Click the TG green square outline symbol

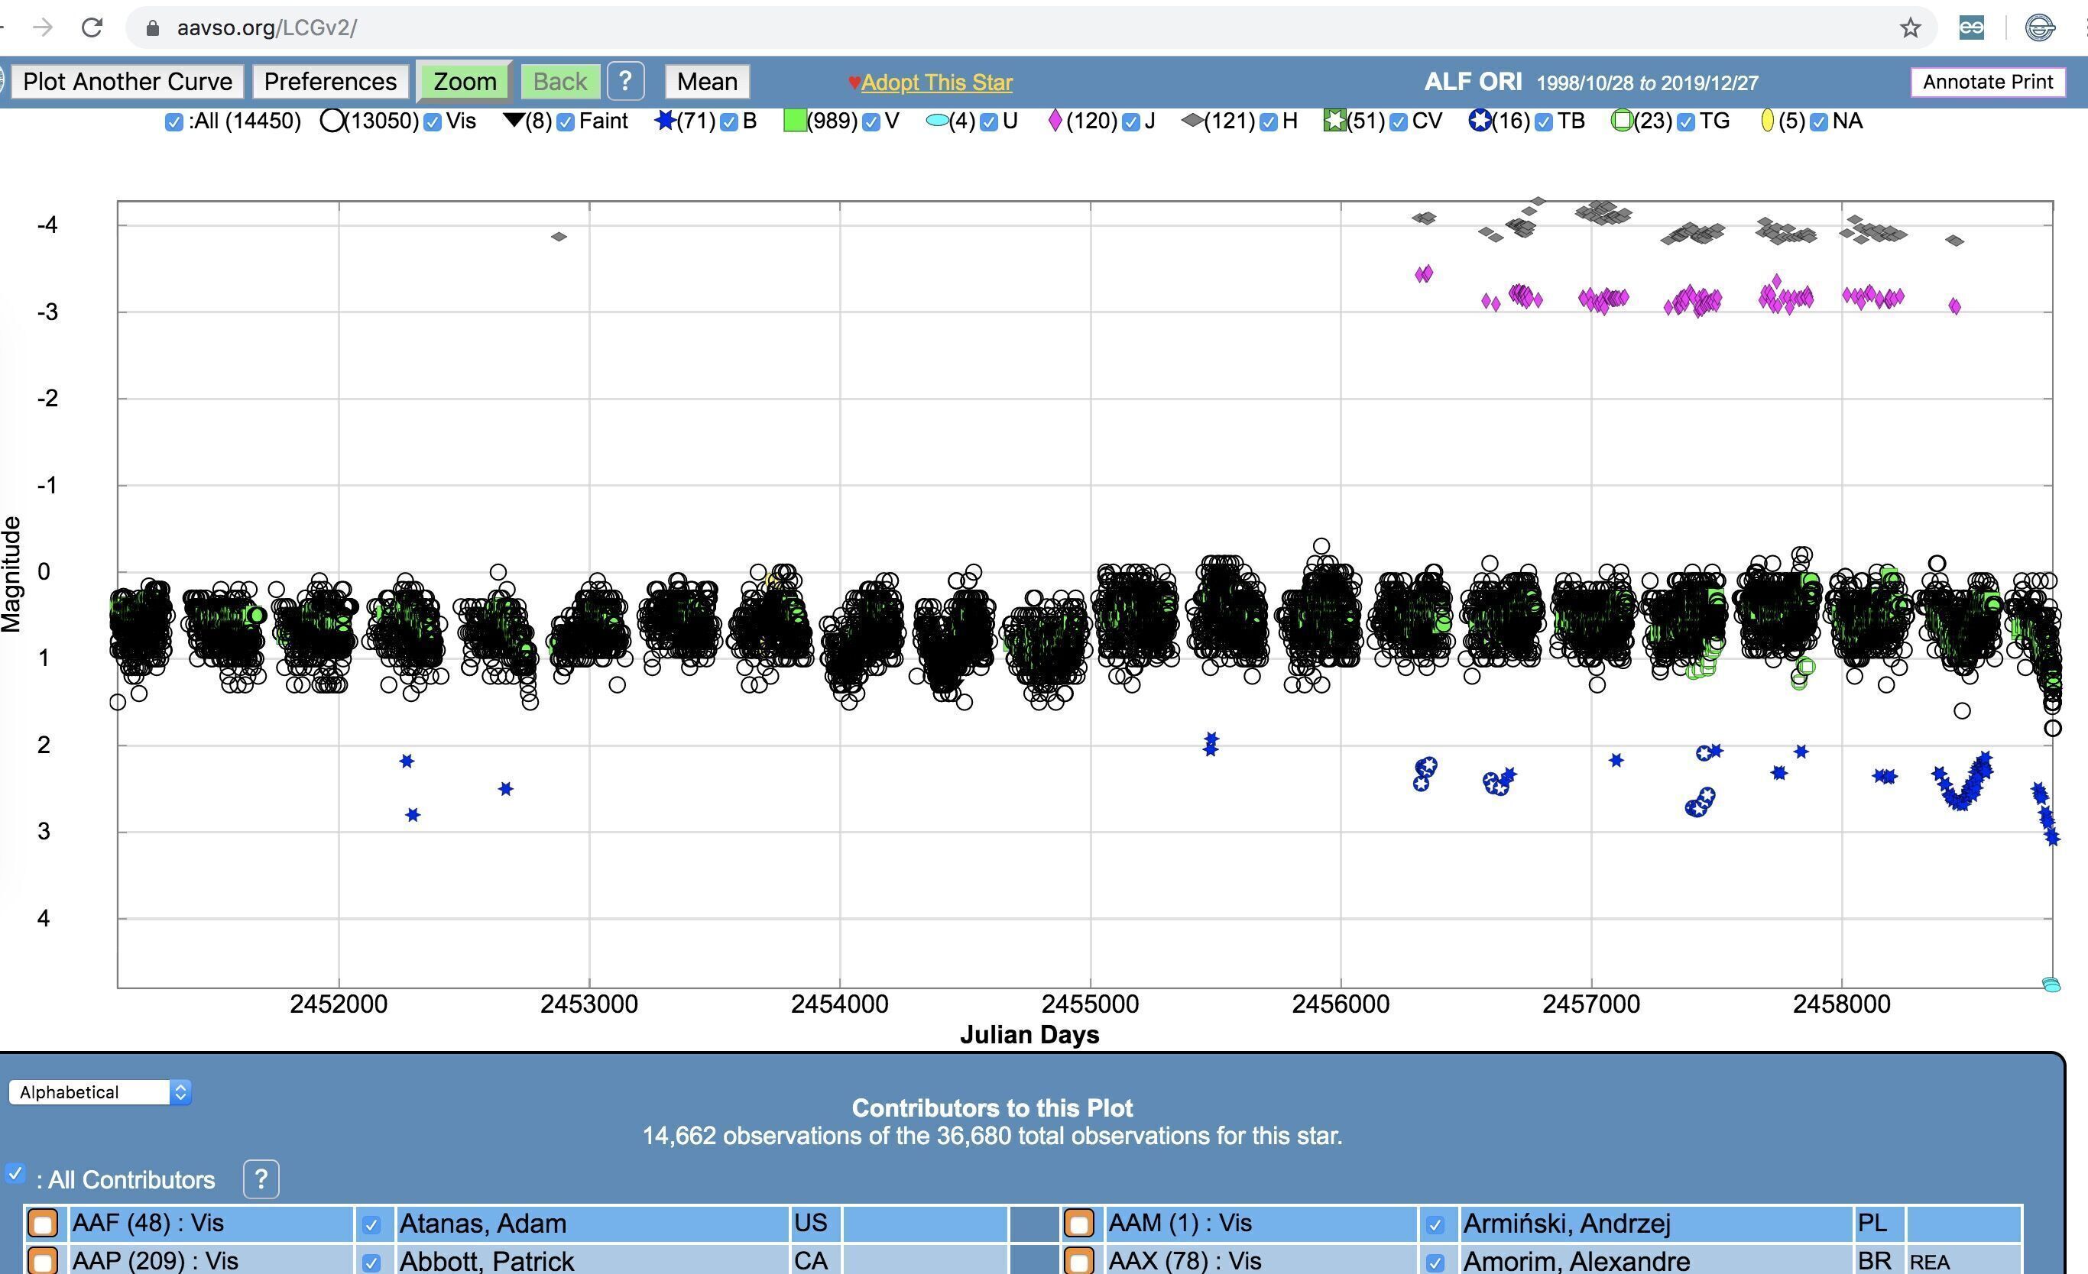[1622, 121]
